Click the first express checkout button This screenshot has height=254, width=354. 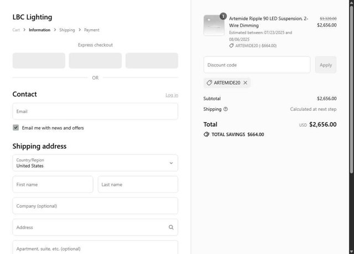coord(39,60)
